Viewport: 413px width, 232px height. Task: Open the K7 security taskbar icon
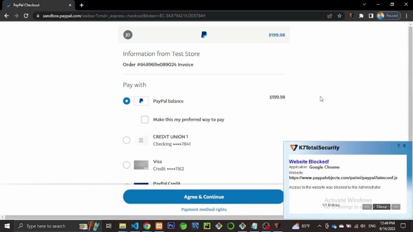[x=277, y=226]
